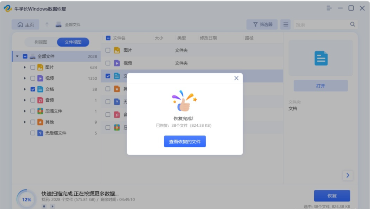Click the 视频 folder icon in the file list
The height and width of the screenshot is (209, 370).
pos(117,63)
